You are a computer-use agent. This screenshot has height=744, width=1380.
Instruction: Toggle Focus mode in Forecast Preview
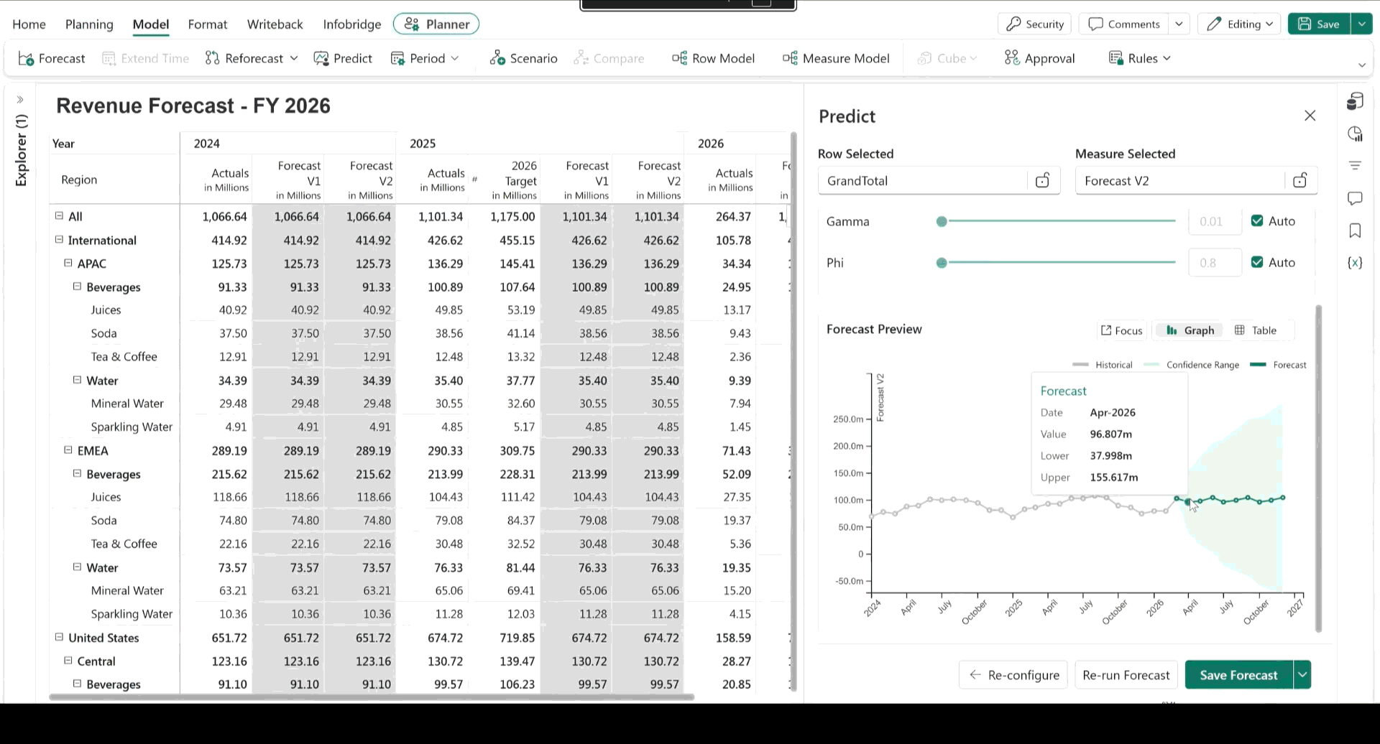1121,330
